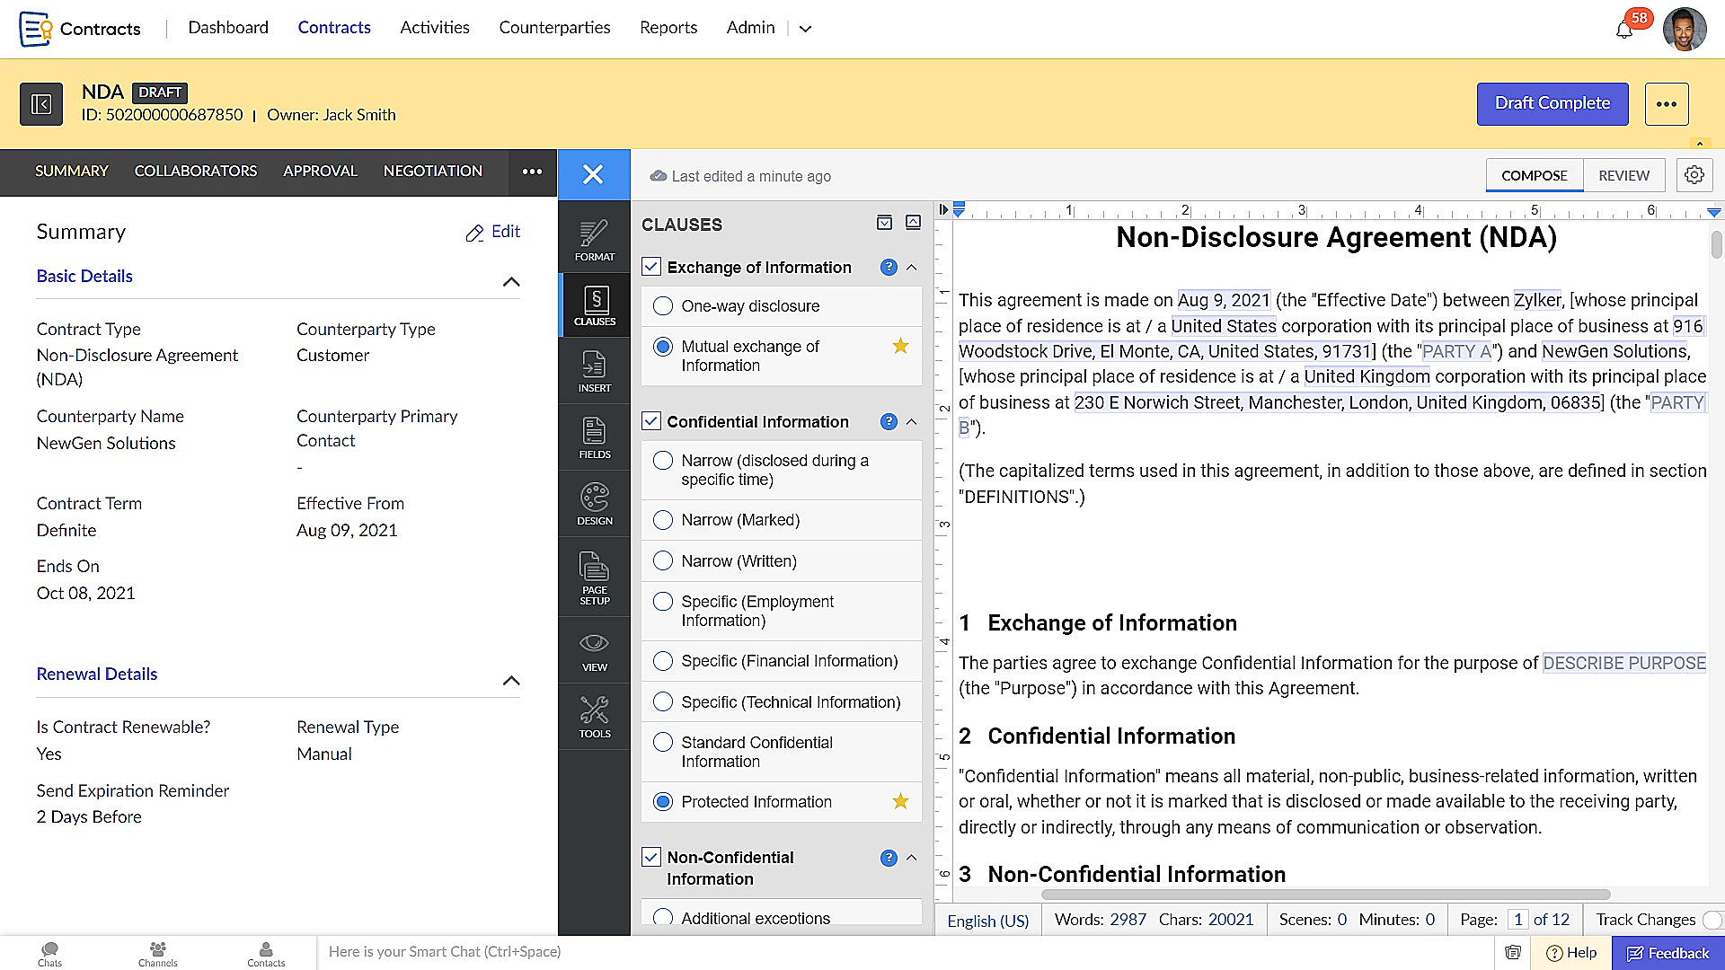Open the Insert sidebar tool
The width and height of the screenshot is (1725, 970).
tap(594, 371)
